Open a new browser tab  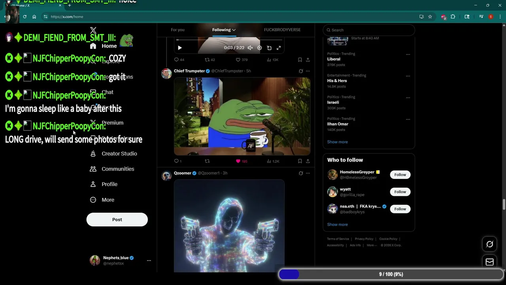70,6
